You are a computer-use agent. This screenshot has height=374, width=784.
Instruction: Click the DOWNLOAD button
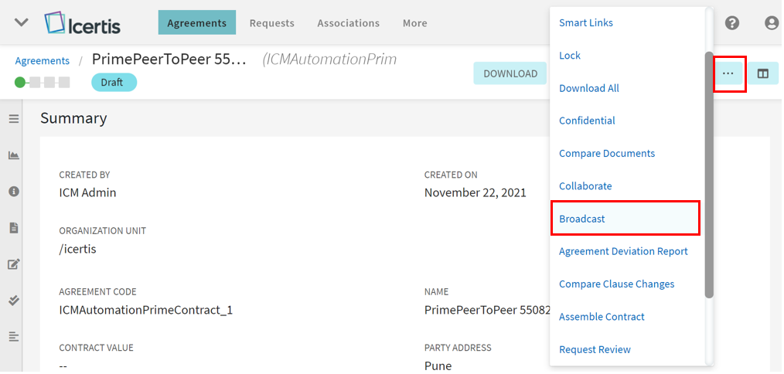510,73
